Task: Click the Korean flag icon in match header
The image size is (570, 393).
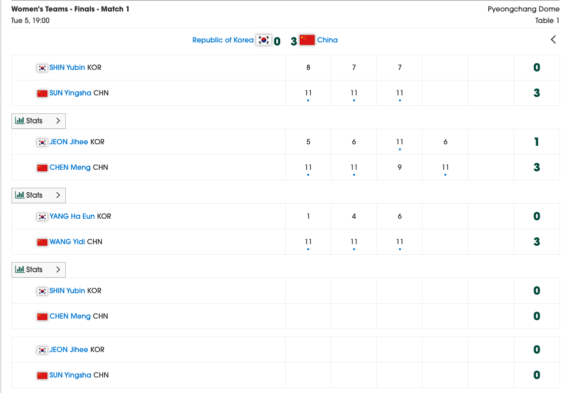Action: click(x=263, y=40)
